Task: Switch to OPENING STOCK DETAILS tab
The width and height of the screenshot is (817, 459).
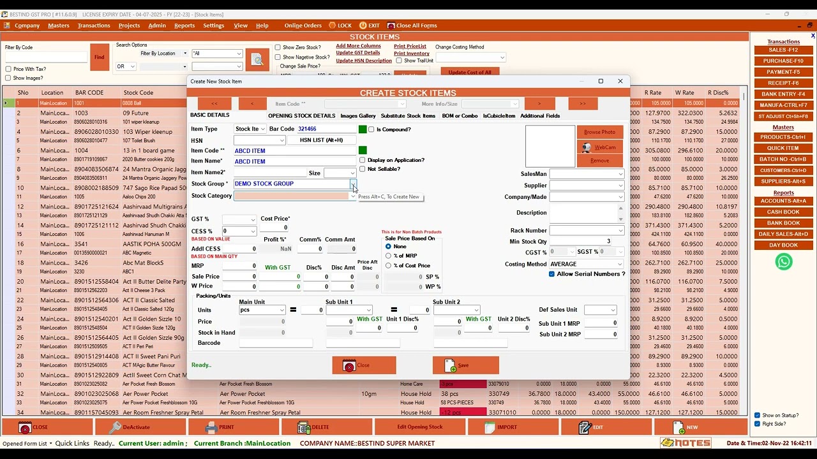Action: (301, 116)
